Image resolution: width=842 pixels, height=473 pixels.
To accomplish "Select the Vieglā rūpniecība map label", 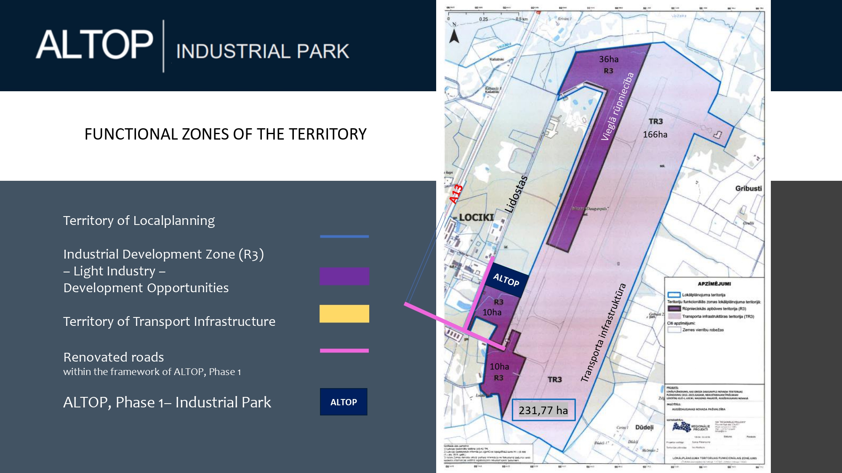I will pos(617,107).
